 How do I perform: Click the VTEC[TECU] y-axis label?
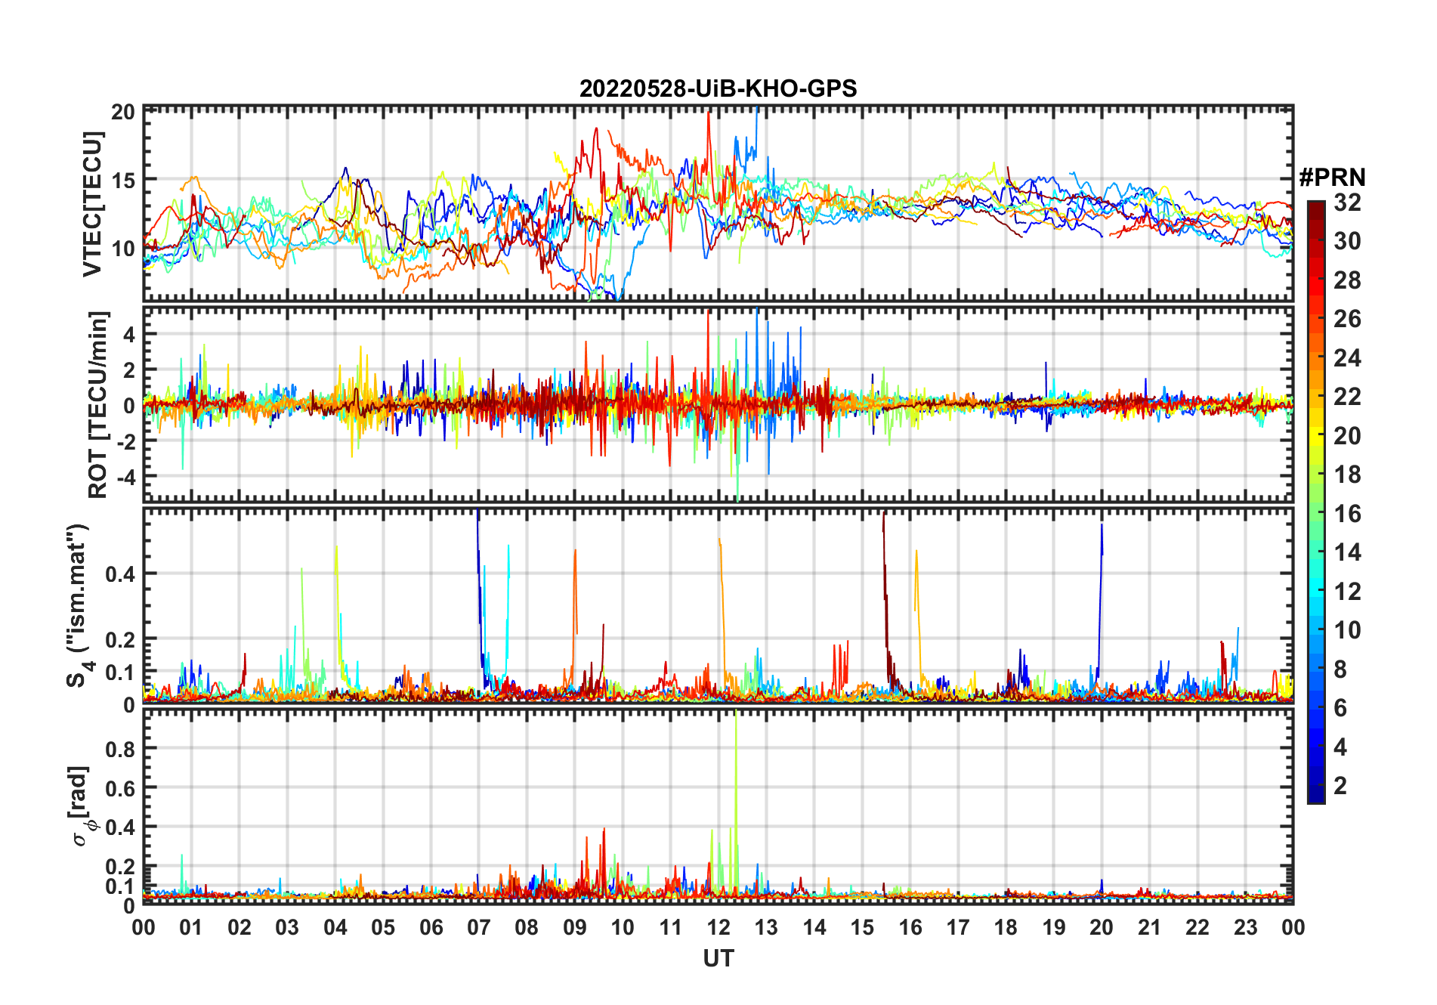pos(92,204)
